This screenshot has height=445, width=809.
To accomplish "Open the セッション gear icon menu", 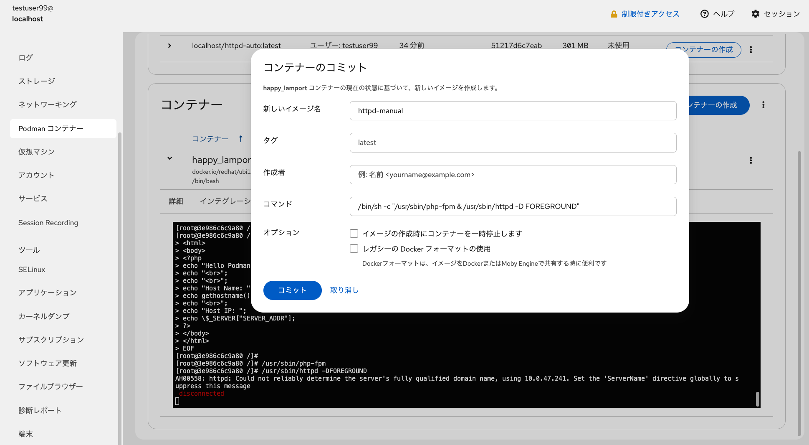I will (756, 13).
